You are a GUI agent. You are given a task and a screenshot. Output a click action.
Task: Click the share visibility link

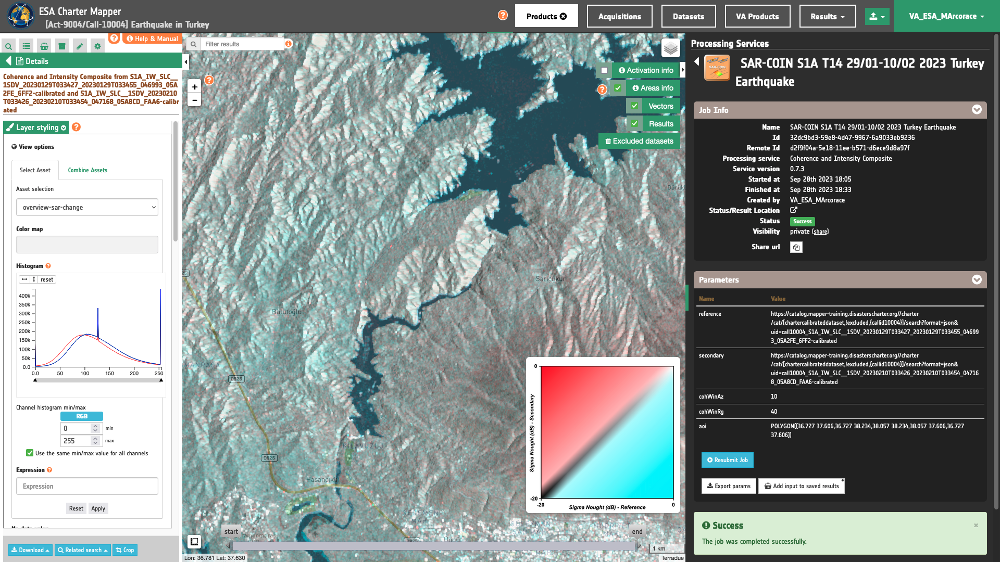tap(820, 232)
